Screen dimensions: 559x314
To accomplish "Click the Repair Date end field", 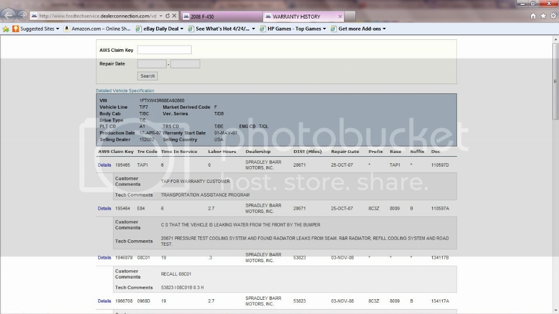I will pyautogui.click(x=186, y=64).
